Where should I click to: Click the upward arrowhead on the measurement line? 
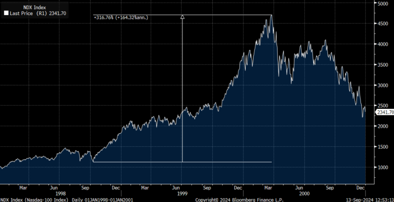pyautogui.click(x=182, y=17)
